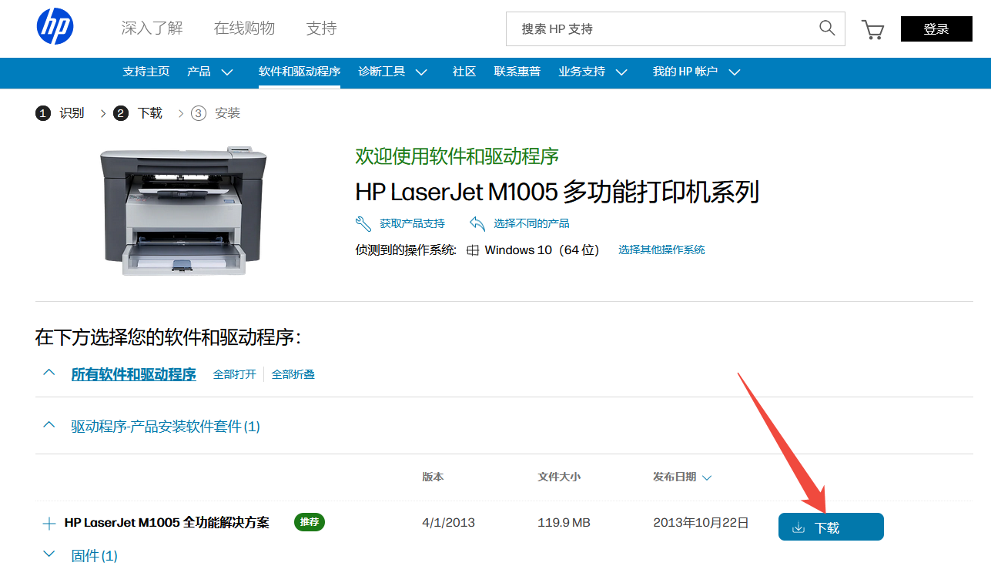Click the 版本 column header

(x=433, y=477)
